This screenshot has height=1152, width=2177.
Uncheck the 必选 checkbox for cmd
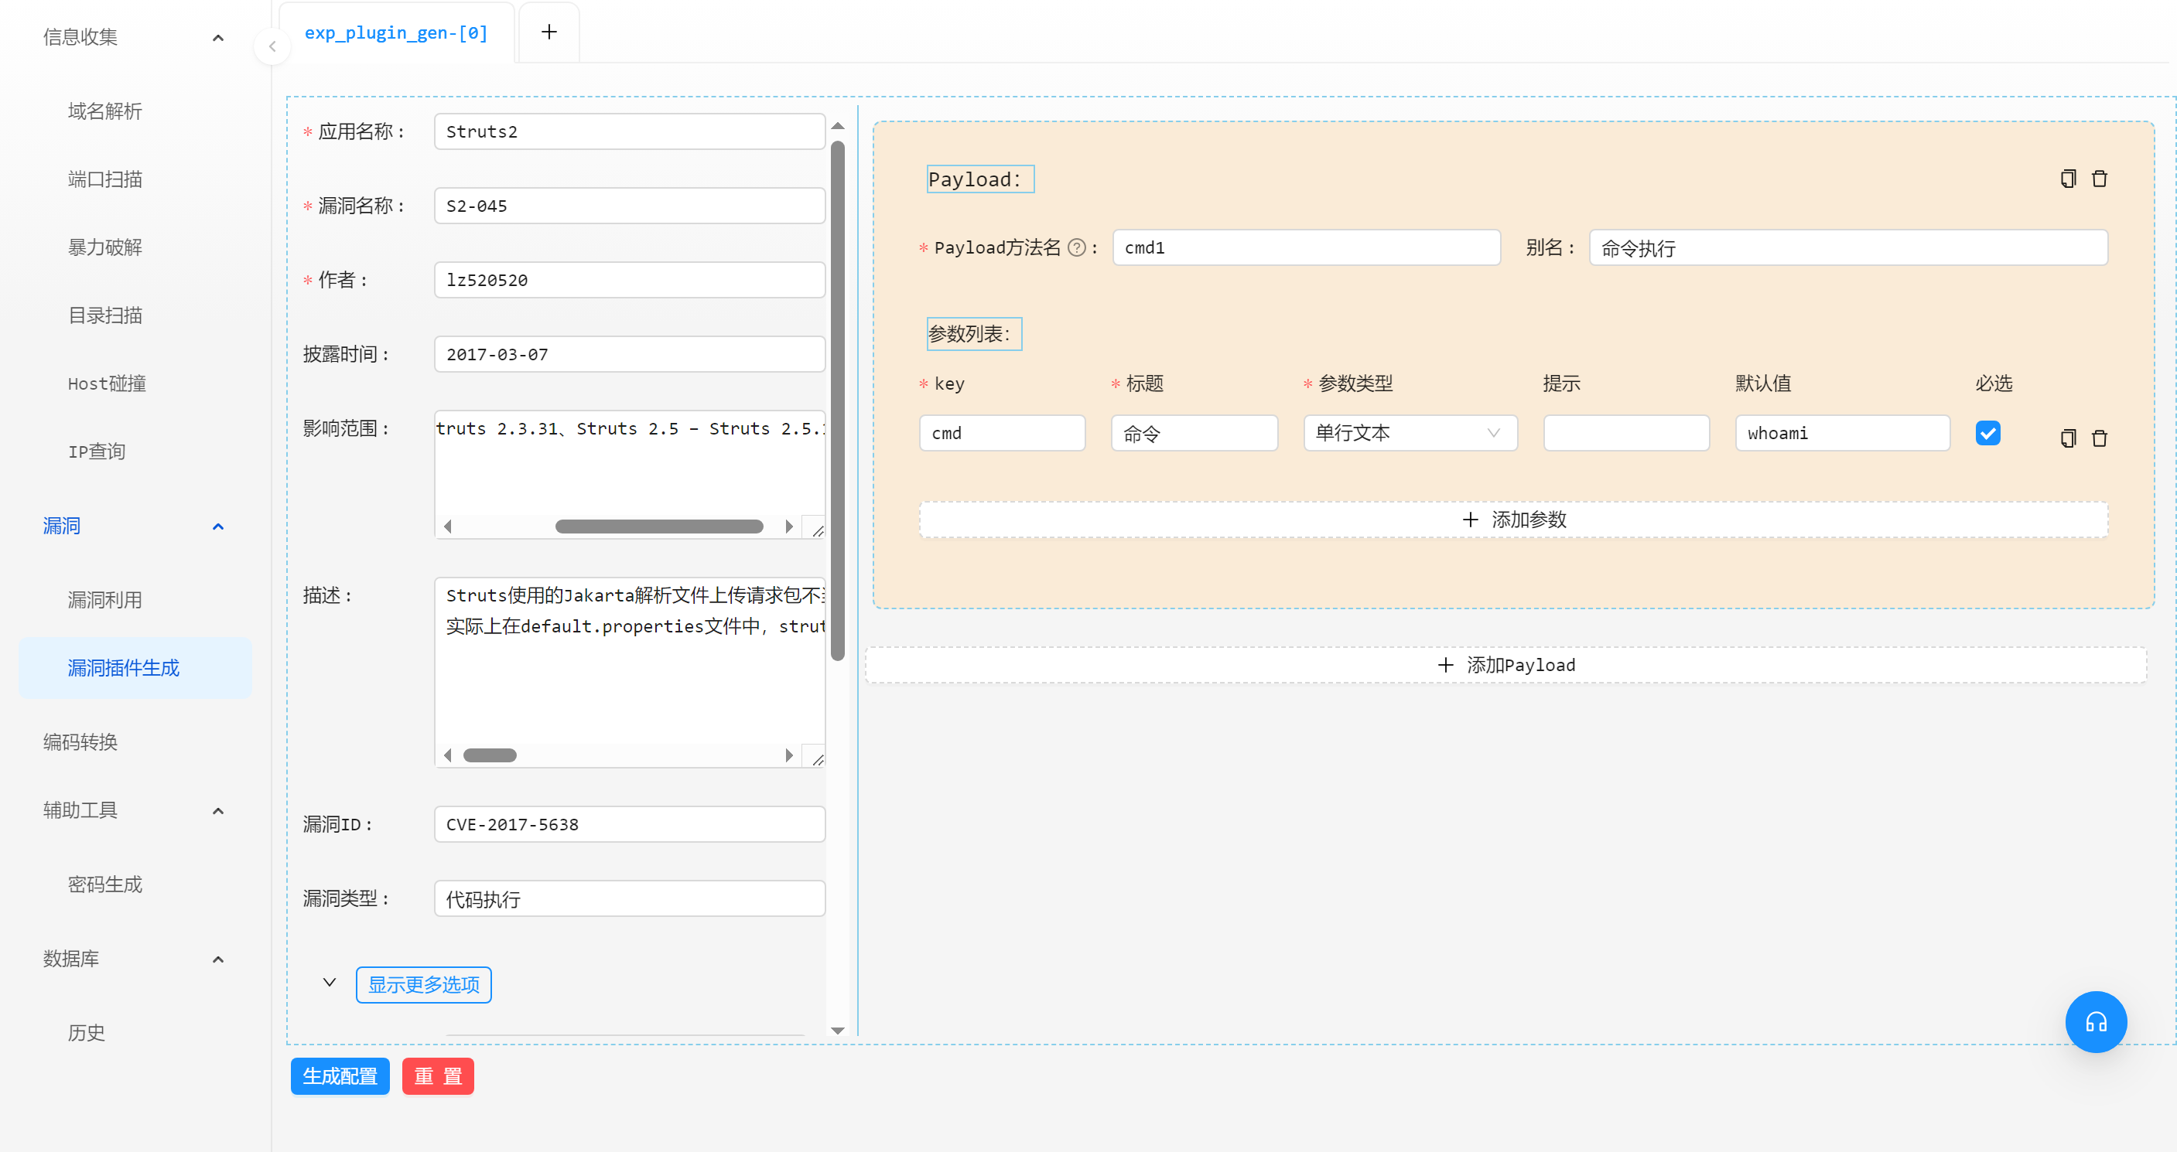[x=1987, y=432]
